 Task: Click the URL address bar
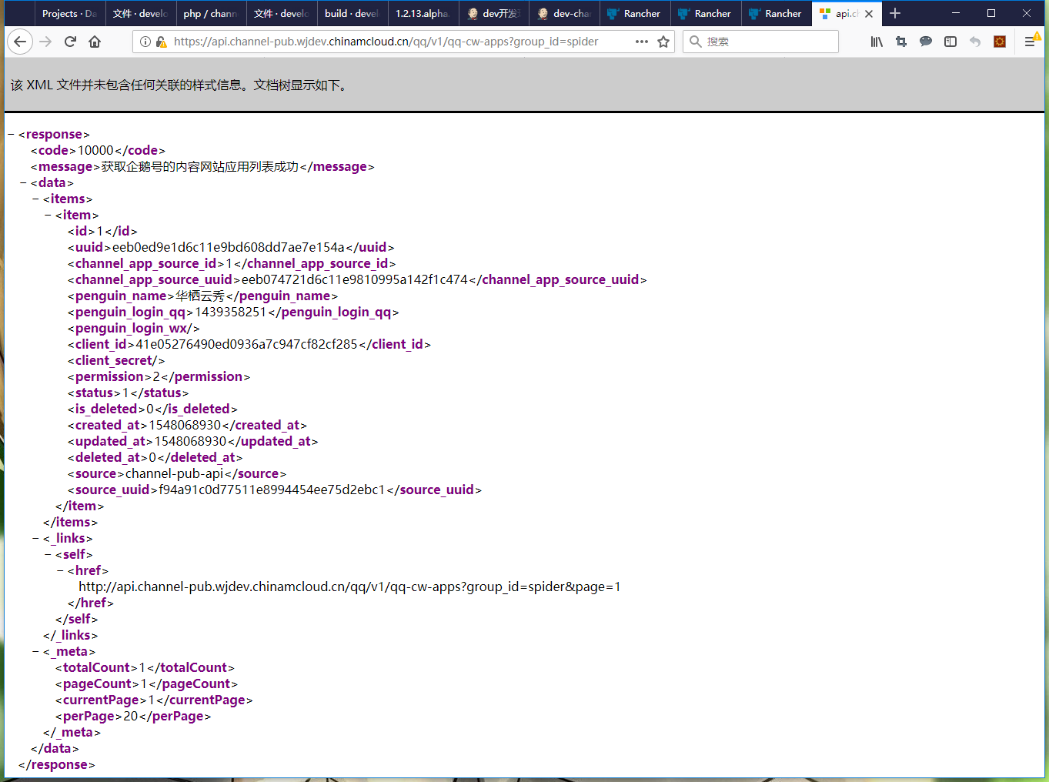click(x=385, y=42)
